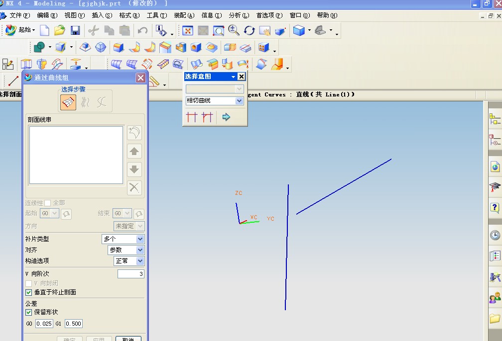Expand the Boolean unite icon dropdown arrow
The width and height of the screenshot is (502, 341).
click(x=50, y=47)
